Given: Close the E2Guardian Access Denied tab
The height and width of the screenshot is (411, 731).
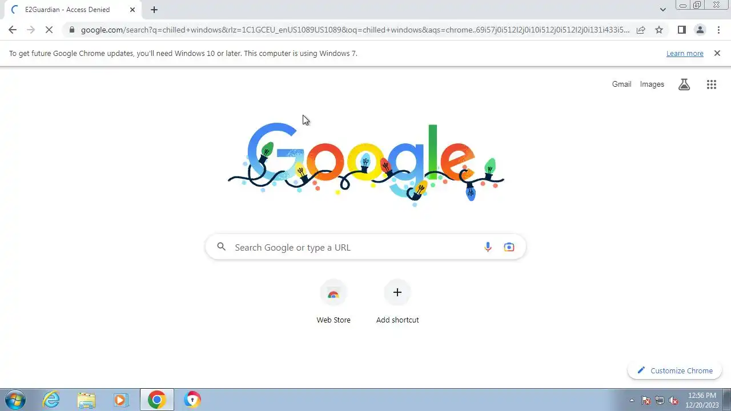Looking at the screenshot, I should [x=132, y=10].
